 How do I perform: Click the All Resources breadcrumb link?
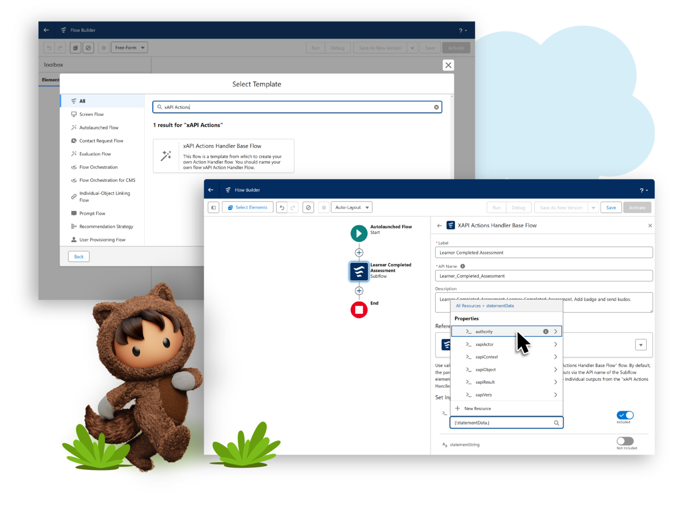coord(468,306)
